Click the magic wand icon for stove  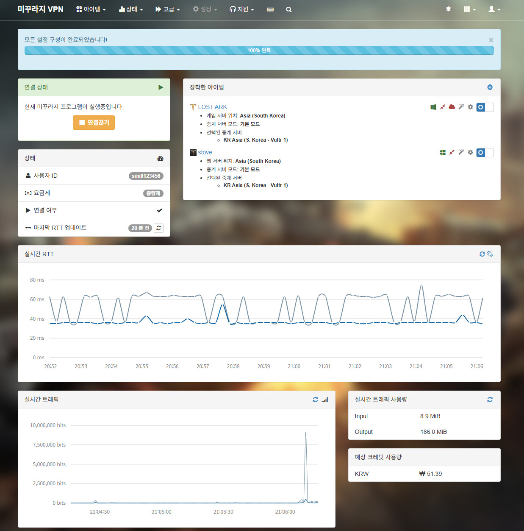(461, 152)
